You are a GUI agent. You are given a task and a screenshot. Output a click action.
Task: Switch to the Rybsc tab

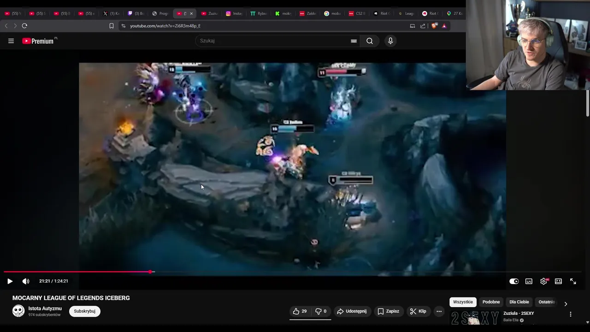click(x=259, y=13)
